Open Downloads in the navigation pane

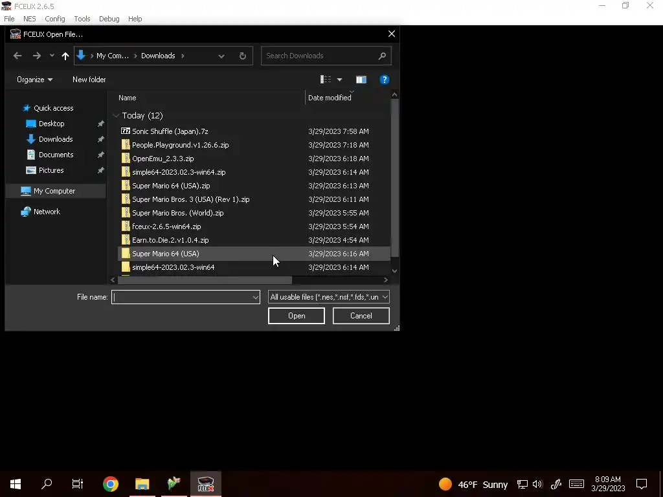tap(56, 139)
